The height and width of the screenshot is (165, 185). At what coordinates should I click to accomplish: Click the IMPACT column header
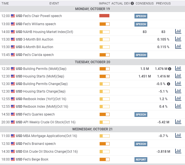tap(104, 3)
